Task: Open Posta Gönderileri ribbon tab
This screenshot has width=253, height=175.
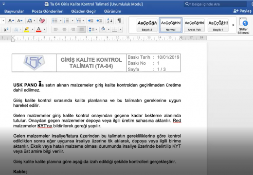Action: pyautogui.click(x=48, y=11)
